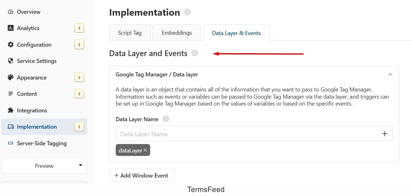412x196 pixels.
Task: Click the Integrations puzzle piece icon
Action: point(11,110)
